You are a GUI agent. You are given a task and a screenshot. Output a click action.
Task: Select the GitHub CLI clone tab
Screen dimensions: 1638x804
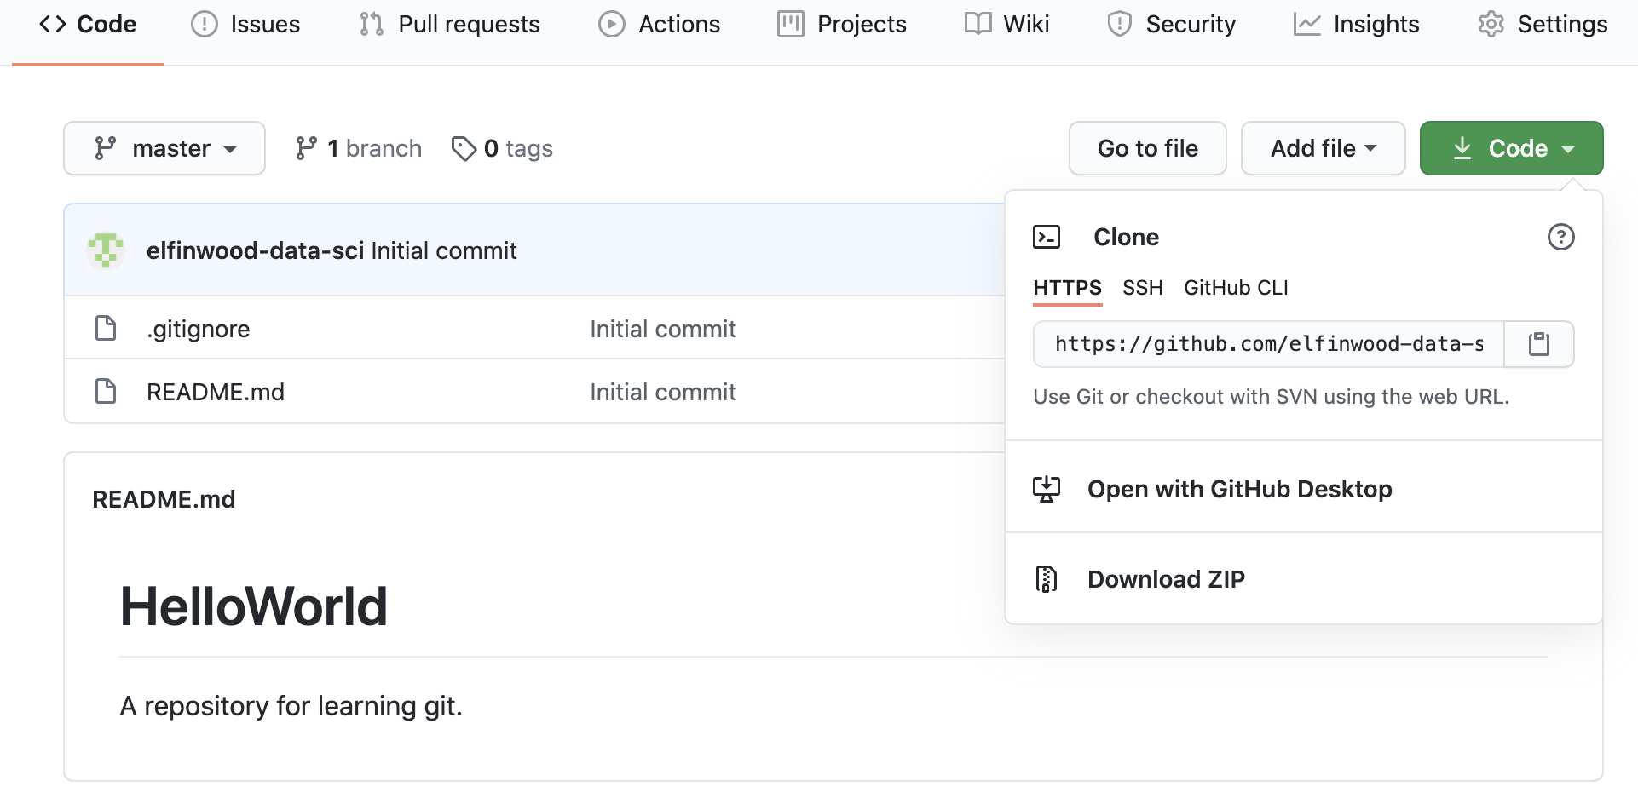(x=1236, y=288)
